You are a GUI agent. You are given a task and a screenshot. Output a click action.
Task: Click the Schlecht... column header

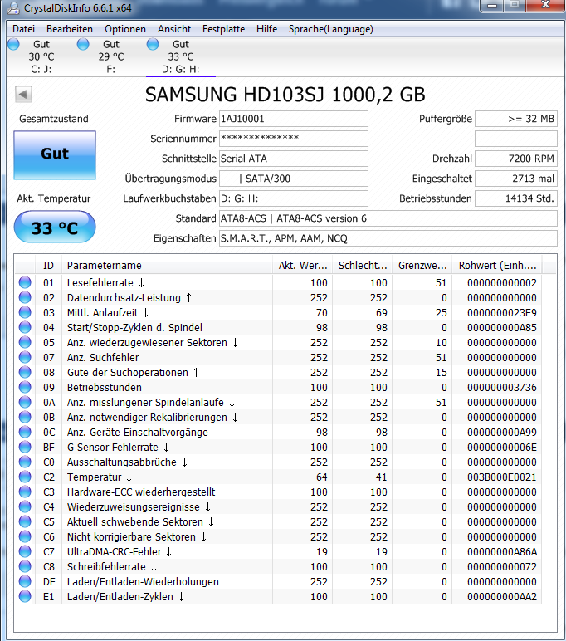(x=363, y=266)
